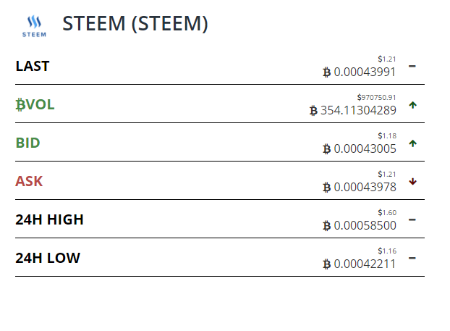Image resolution: width=450 pixels, height=331 pixels.
Task: Click the ask price 0.00043978
Action: click(365, 188)
